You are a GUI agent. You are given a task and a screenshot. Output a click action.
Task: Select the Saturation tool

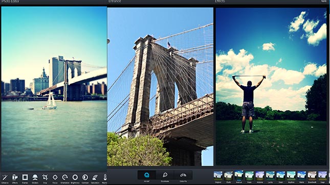95,177
